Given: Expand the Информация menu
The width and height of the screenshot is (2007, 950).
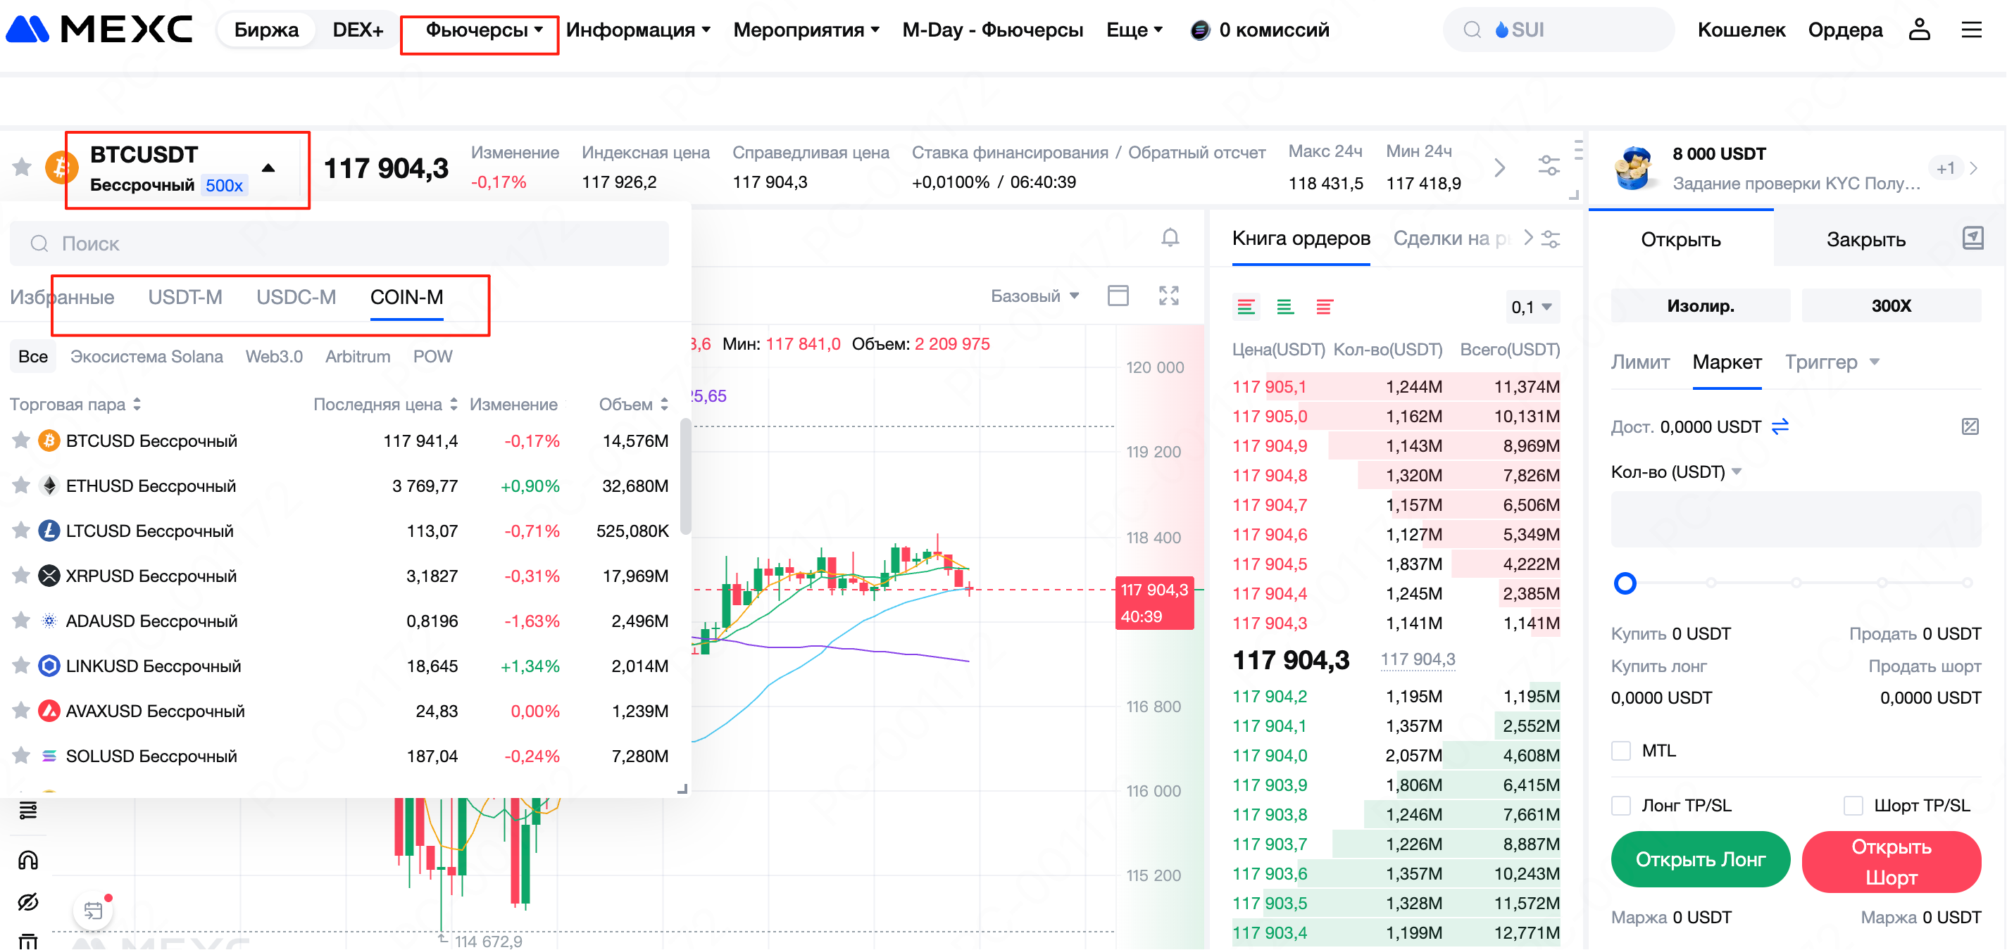Looking at the screenshot, I should (637, 30).
